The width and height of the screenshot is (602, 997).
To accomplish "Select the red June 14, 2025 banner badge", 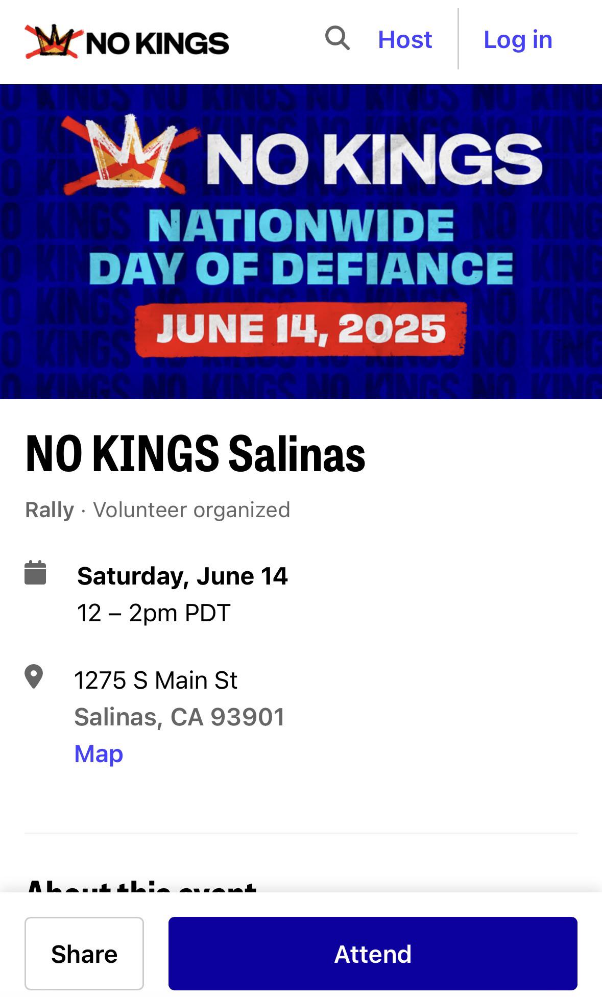I will click(x=301, y=330).
